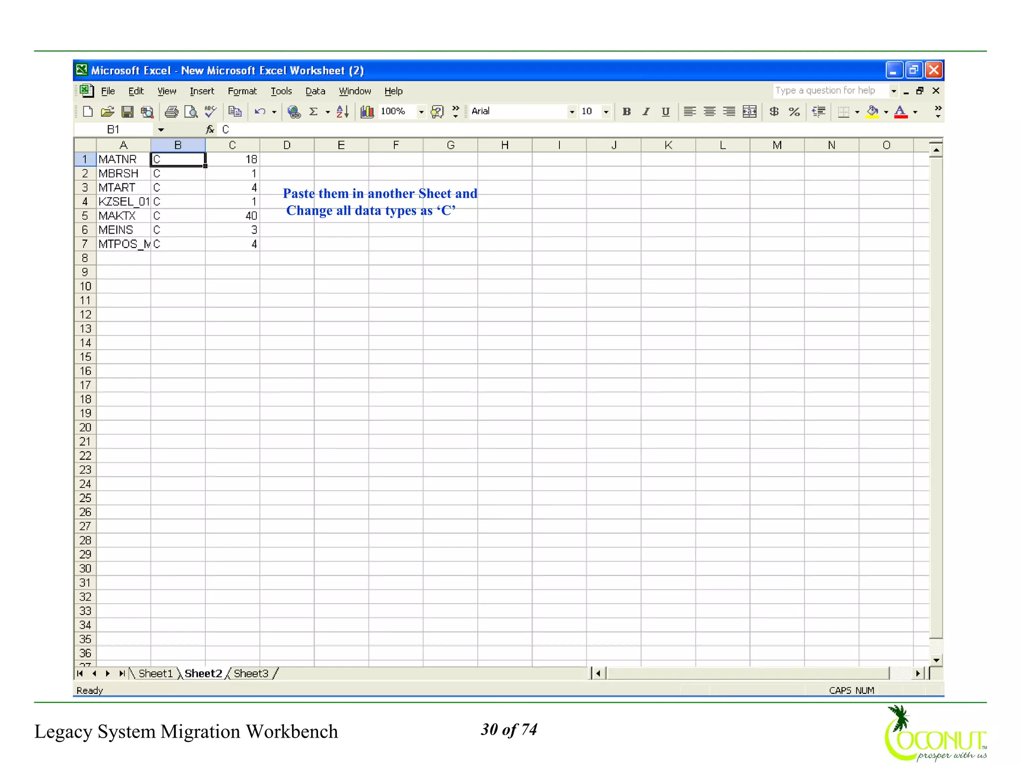Viewport: 1021px width, 765px height.
Task: Open Print Preview
Action: coord(191,112)
